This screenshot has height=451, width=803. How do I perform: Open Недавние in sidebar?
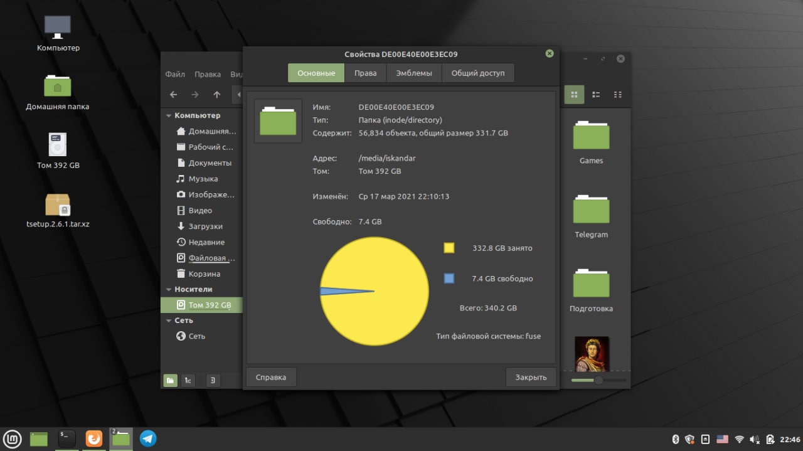click(x=201, y=242)
